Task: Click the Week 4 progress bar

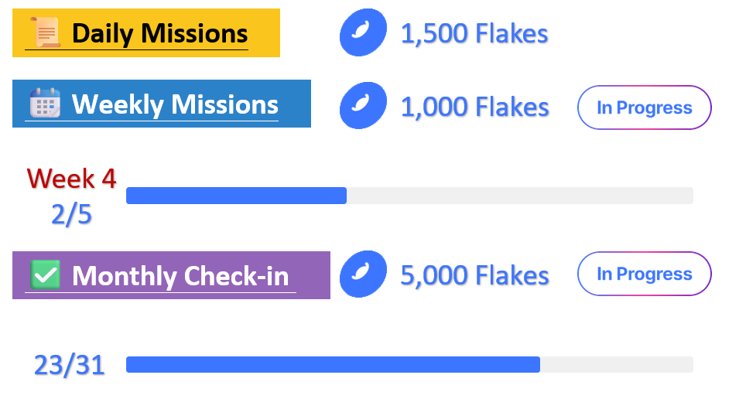Action: click(x=409, y=196)
